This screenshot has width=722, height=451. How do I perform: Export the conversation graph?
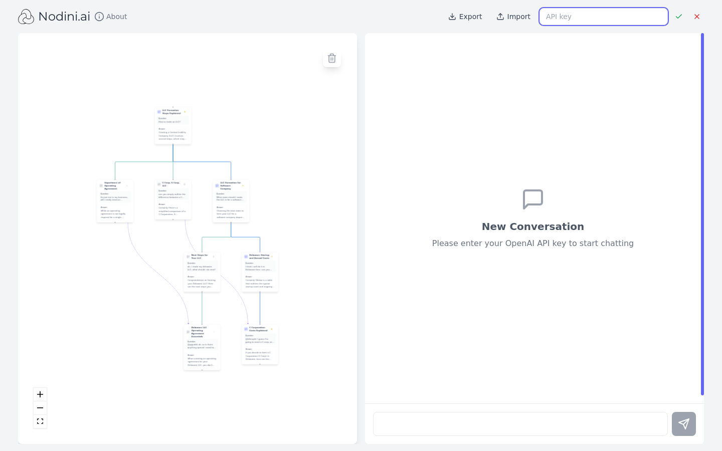point(465,17)
